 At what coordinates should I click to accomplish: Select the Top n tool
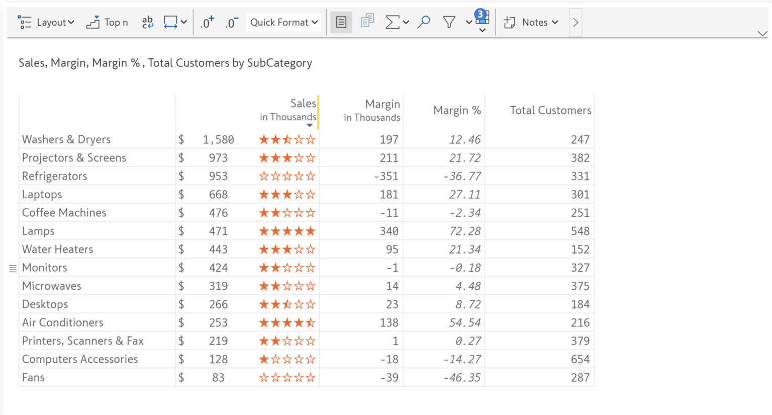click(x=107, y=22)
